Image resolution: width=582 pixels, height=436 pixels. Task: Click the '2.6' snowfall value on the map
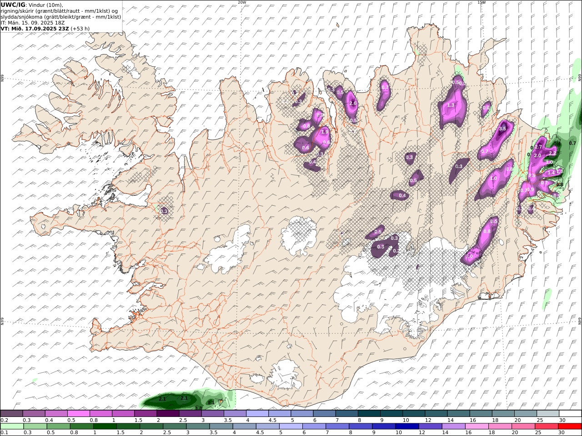pos(353,103)
